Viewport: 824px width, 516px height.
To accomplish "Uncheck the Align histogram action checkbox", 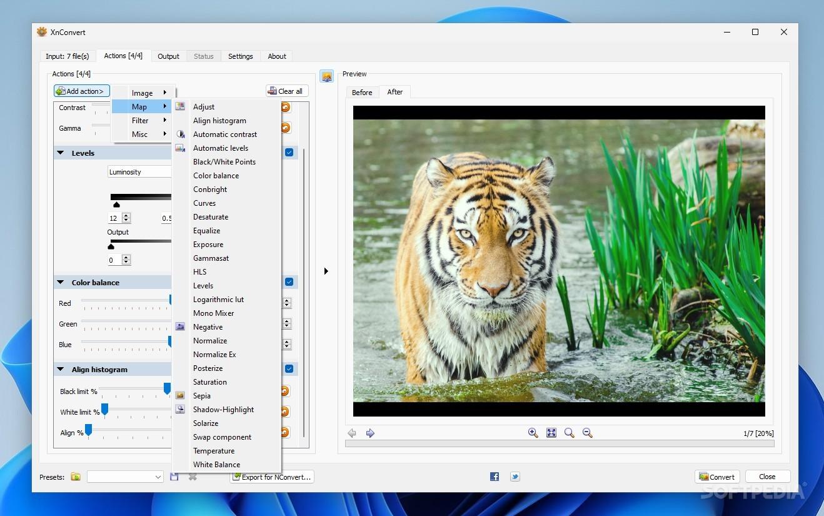I will [289, 369].
